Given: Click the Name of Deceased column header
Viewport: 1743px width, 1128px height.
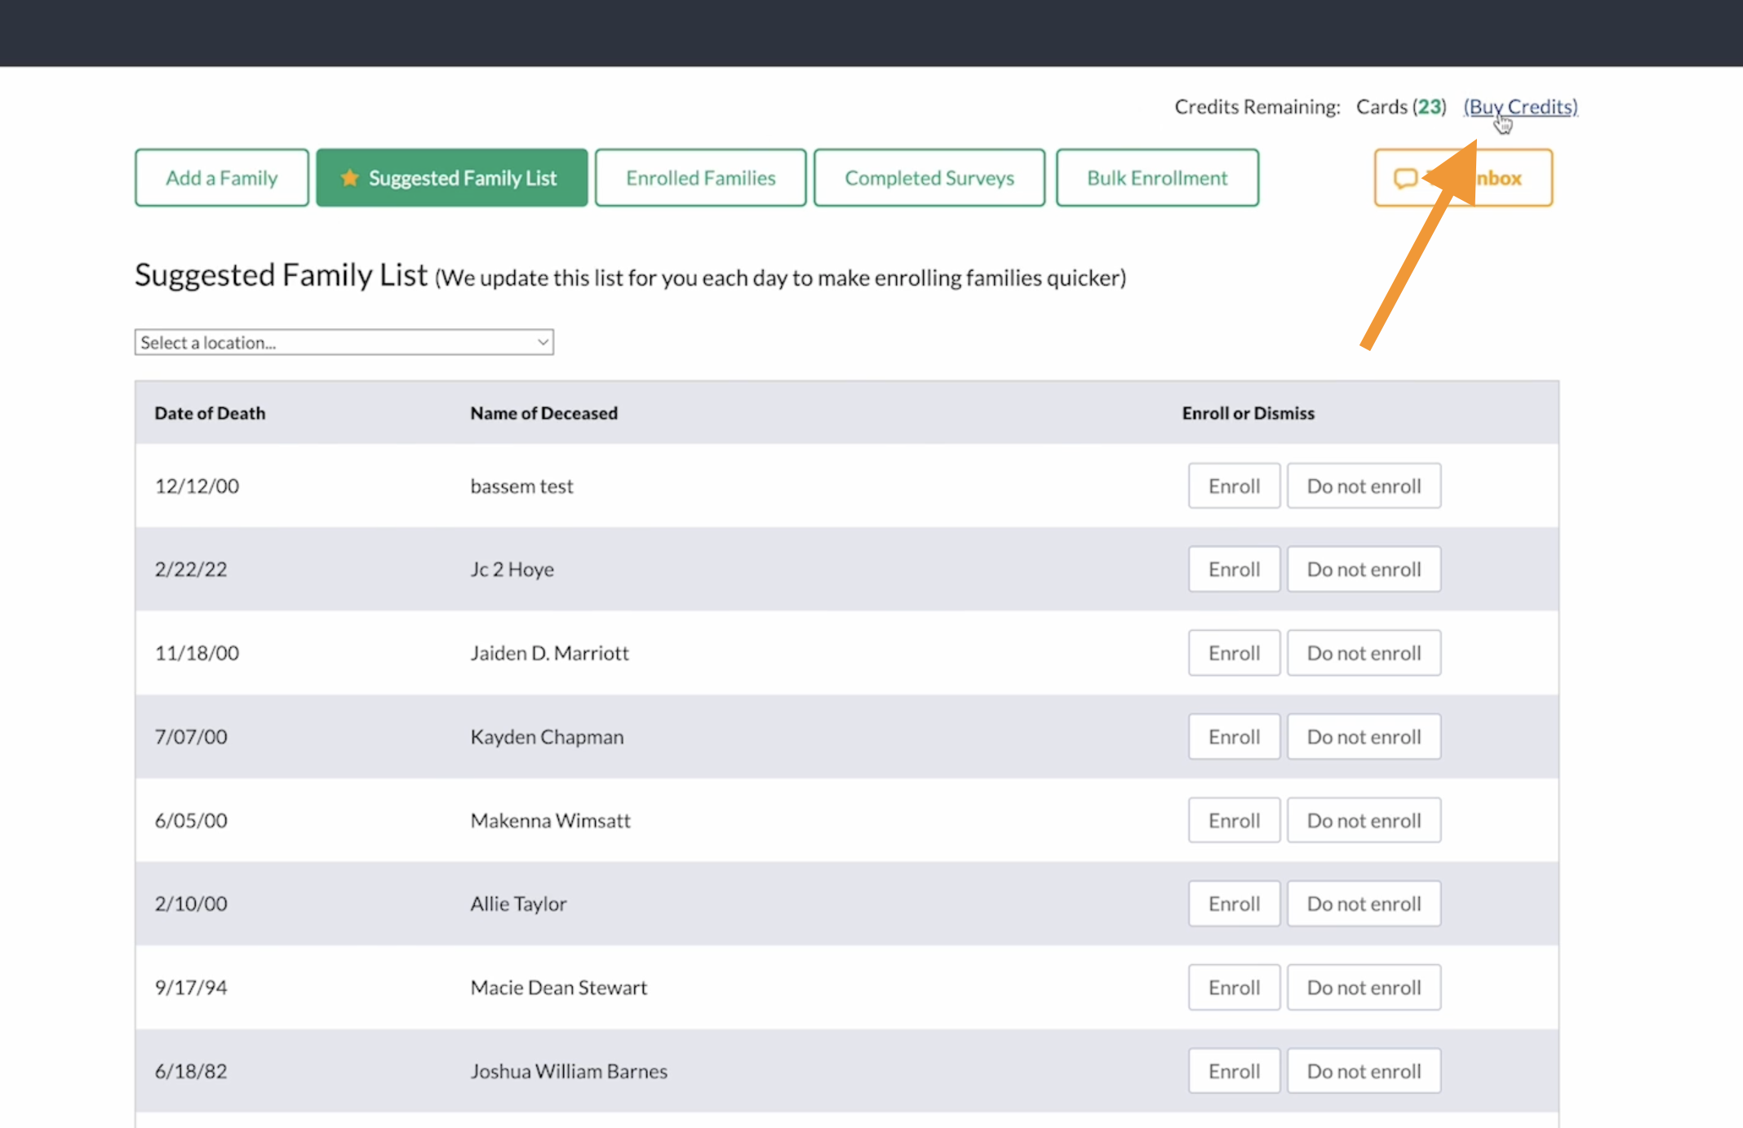Looking at the screenshot, I should pos(543,413).
